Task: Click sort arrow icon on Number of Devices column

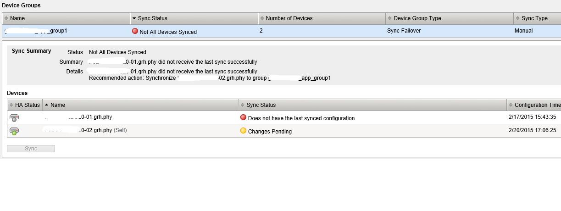Action: pyautogui.click(x=262, y=18)
